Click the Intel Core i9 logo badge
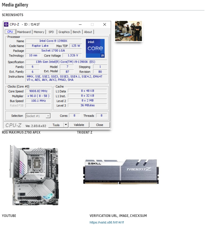The image size is (207, 227). click(x=95, y=48)
